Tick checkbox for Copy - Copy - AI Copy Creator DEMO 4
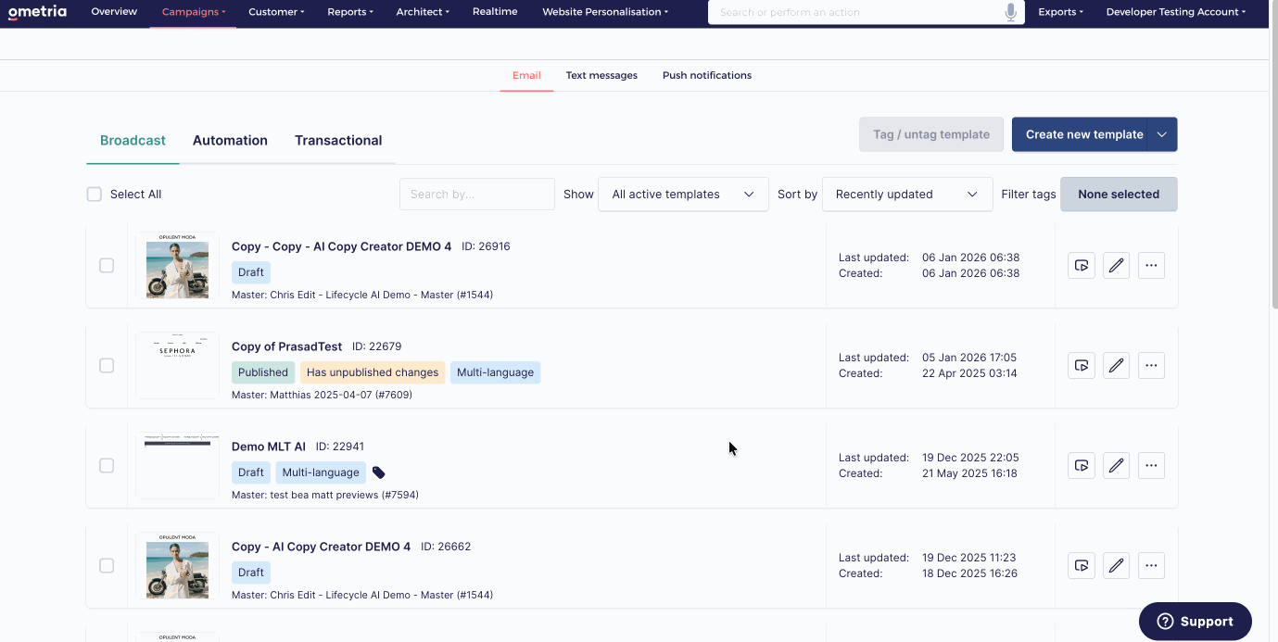Screen dimensions: 1278x642 [x=107, y=265]
